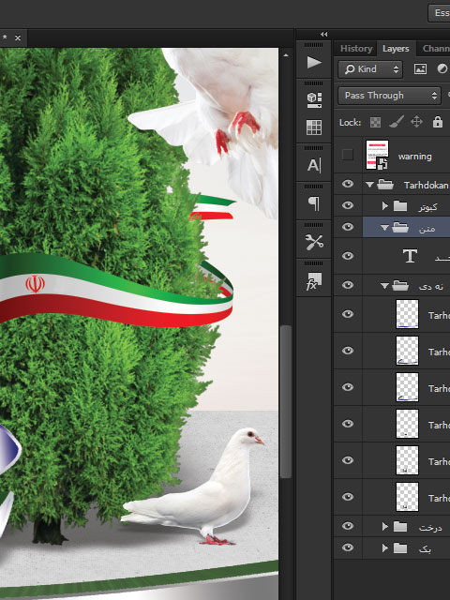
Task: Collapse the Tarhdokan group triangle
Action: tap(369, 185)
